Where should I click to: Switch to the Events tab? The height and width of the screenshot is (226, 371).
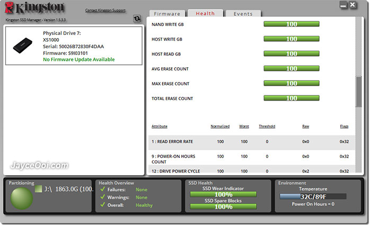(243, 14)
